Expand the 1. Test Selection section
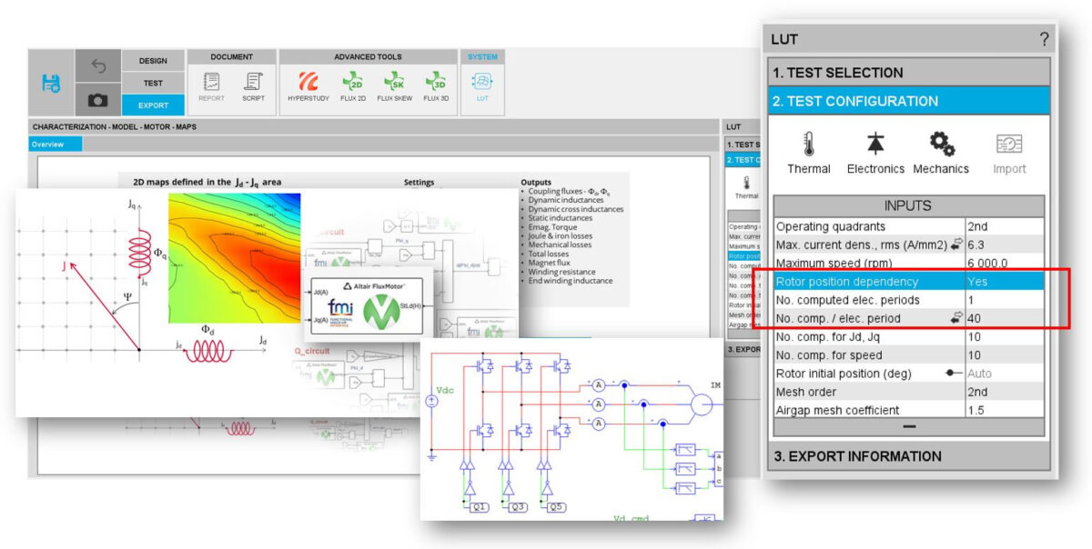1092x549 pixels. click(910, 73)
